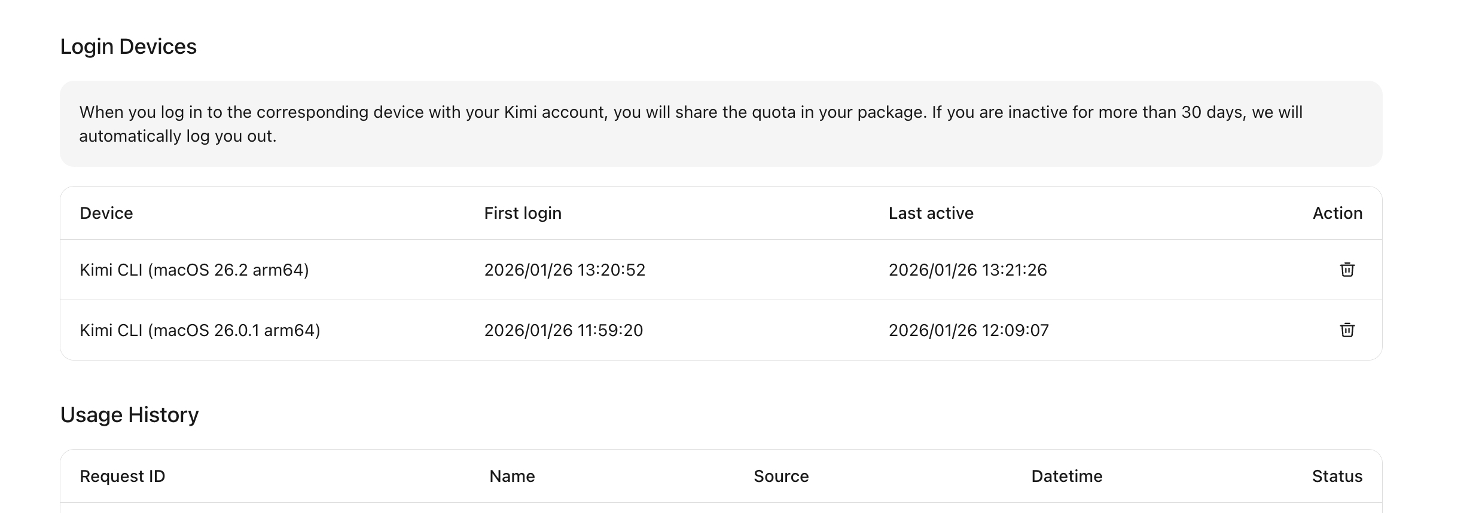Click the Login Devices section heading
This screenshot has height=513, width=1482.
pyautogui.click(x=129, y=46)
